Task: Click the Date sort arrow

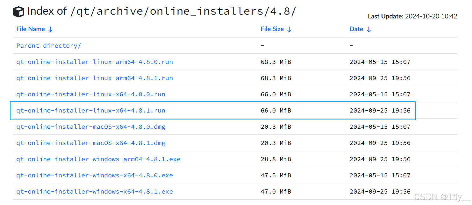Action: click(369, 30)
